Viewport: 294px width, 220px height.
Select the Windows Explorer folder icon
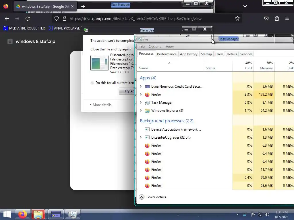click(147, 111)
